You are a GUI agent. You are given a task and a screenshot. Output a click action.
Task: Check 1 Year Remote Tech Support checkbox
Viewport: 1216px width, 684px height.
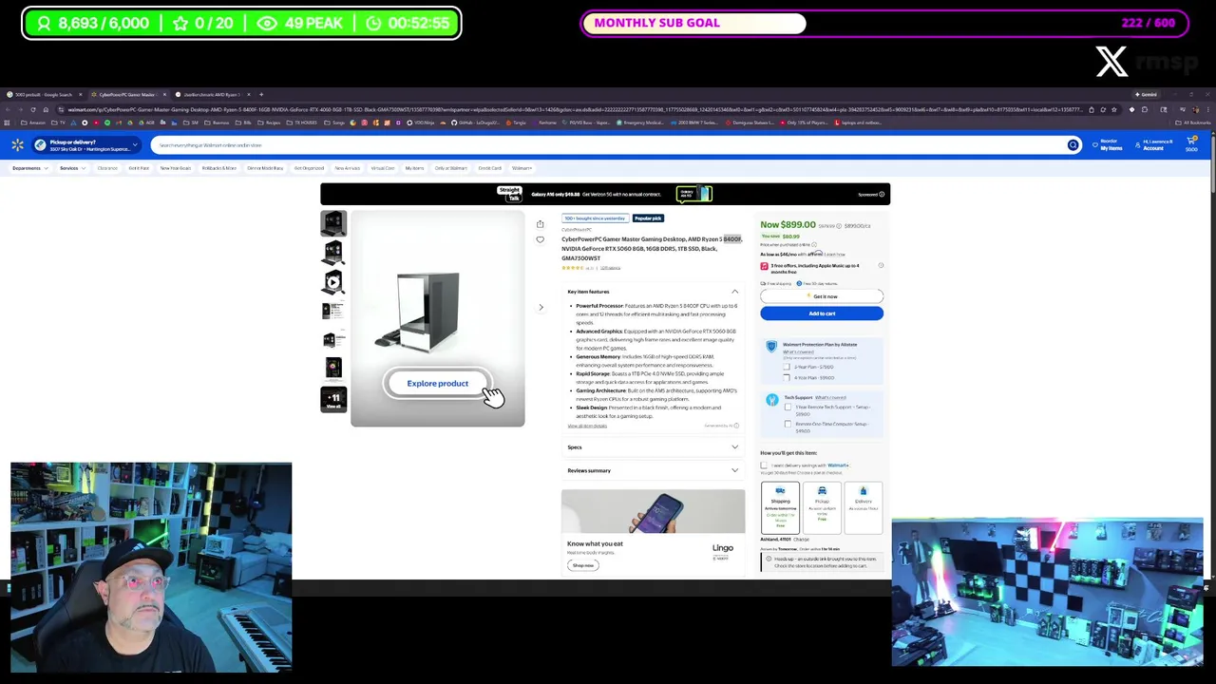tap(788, 408)
